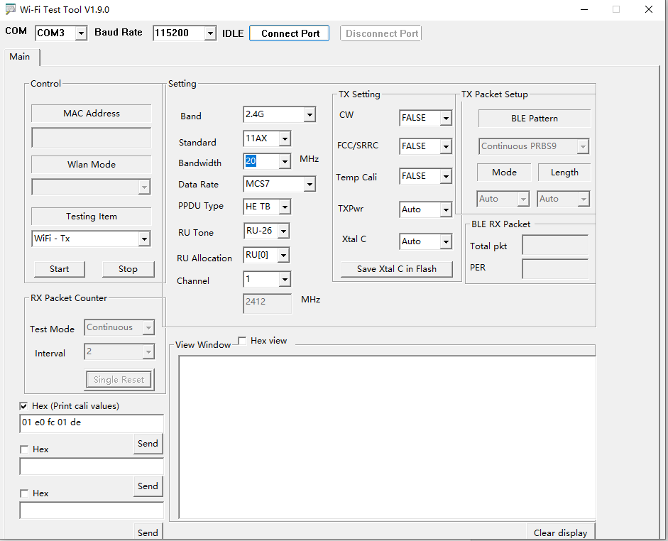Expand the Data Rate MCS7 dropdown
The height and width of the screenshot is (541, 668).
(310, 185)
